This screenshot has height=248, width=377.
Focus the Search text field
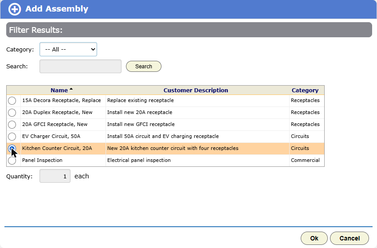(80, 67)
